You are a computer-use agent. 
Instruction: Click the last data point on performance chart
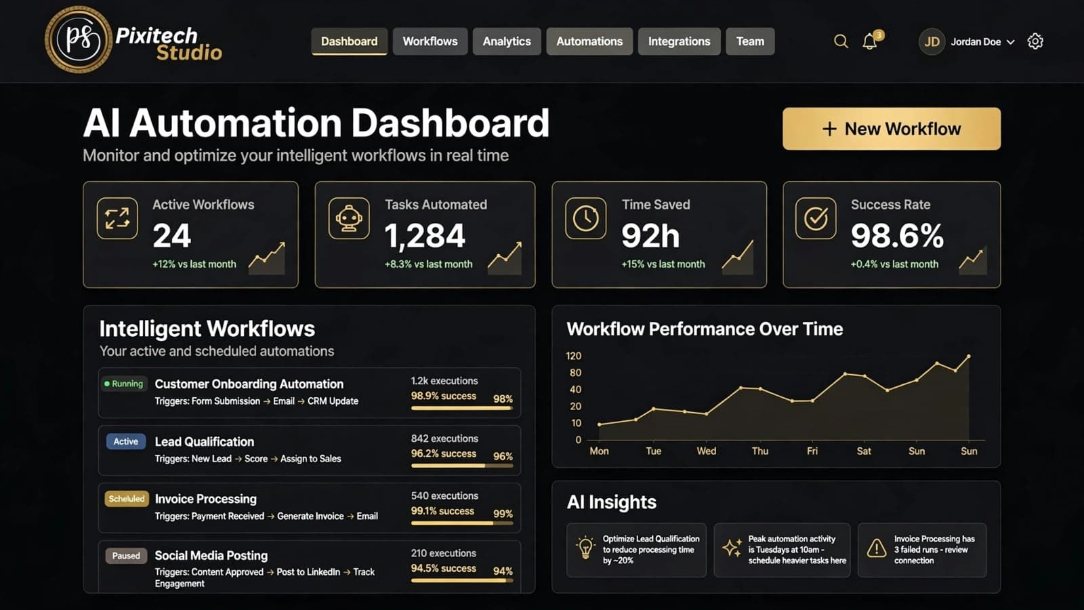click(969, 356)
